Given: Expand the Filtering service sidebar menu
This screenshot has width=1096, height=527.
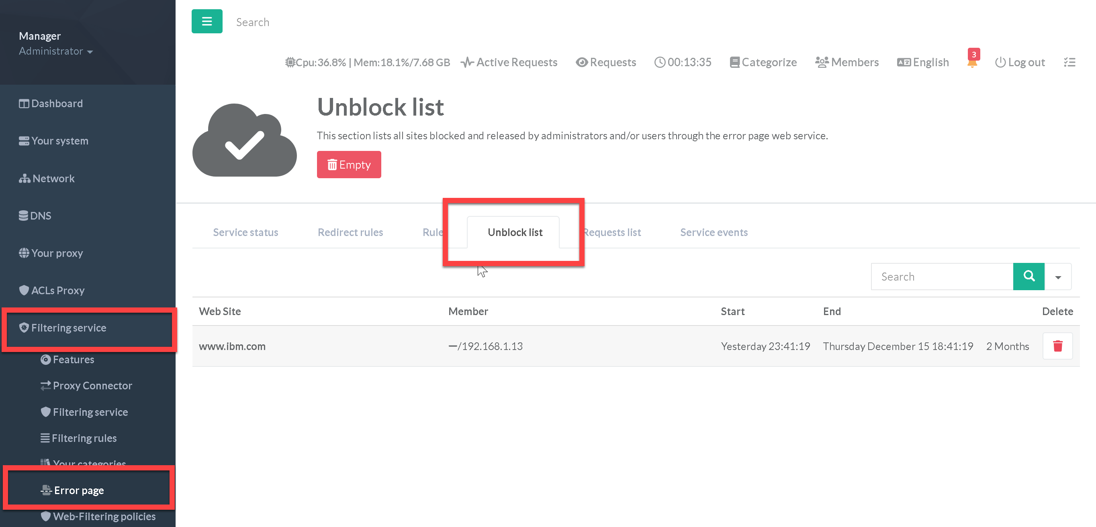Looking at the screenshot, I should (68, 328).
